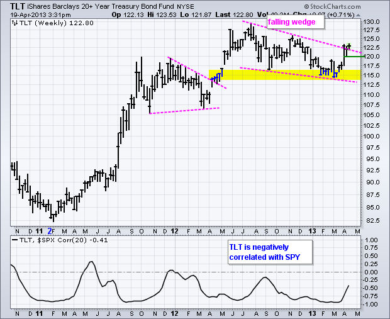Screen dimensions: 390x319
Task: Click the TLT weekly legend candlestick icon
Action: point(14,23)
